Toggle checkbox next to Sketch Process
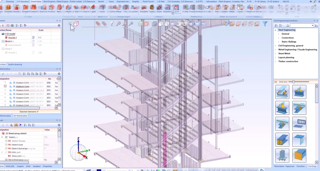 [6, 141]
